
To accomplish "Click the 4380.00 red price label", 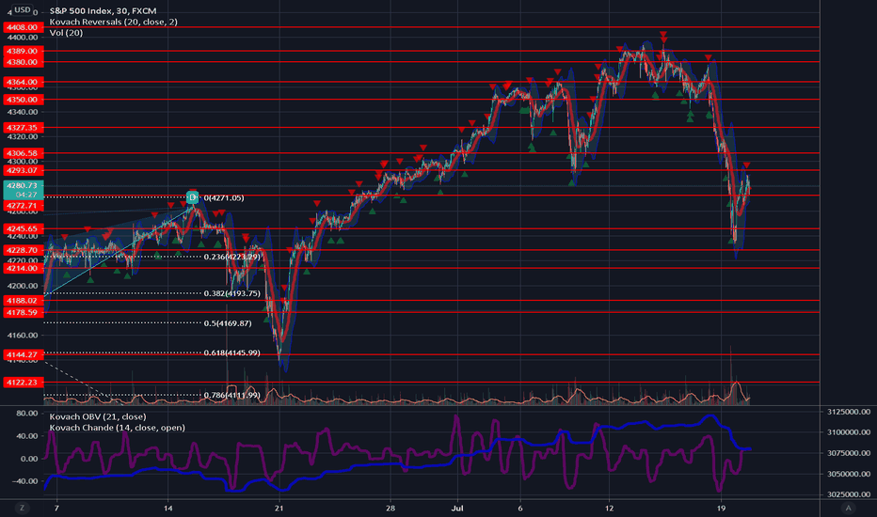I will [23, 62].
